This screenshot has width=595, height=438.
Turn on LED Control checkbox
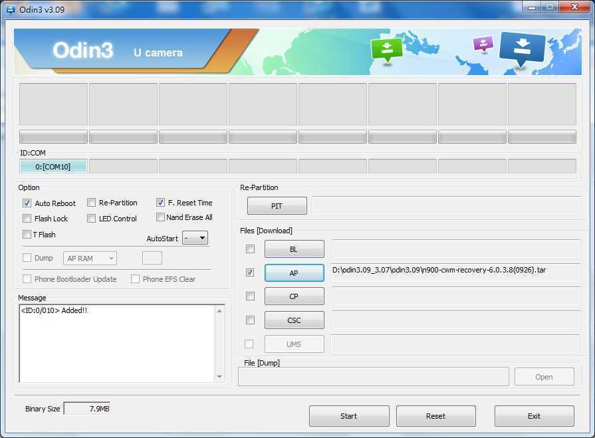pos(91,219)
